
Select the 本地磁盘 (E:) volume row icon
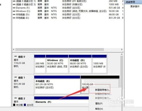point(14,18)
